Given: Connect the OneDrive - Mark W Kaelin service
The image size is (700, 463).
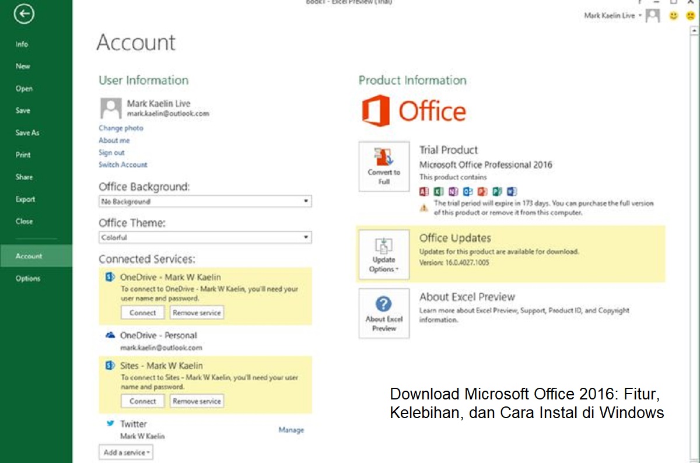Looking at the screenshot, I should pyautogui.click(x=142, y=312).
